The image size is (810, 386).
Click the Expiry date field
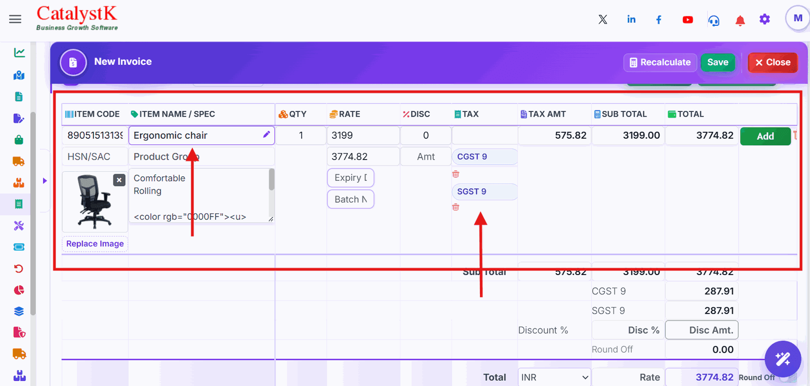point(351,178)
